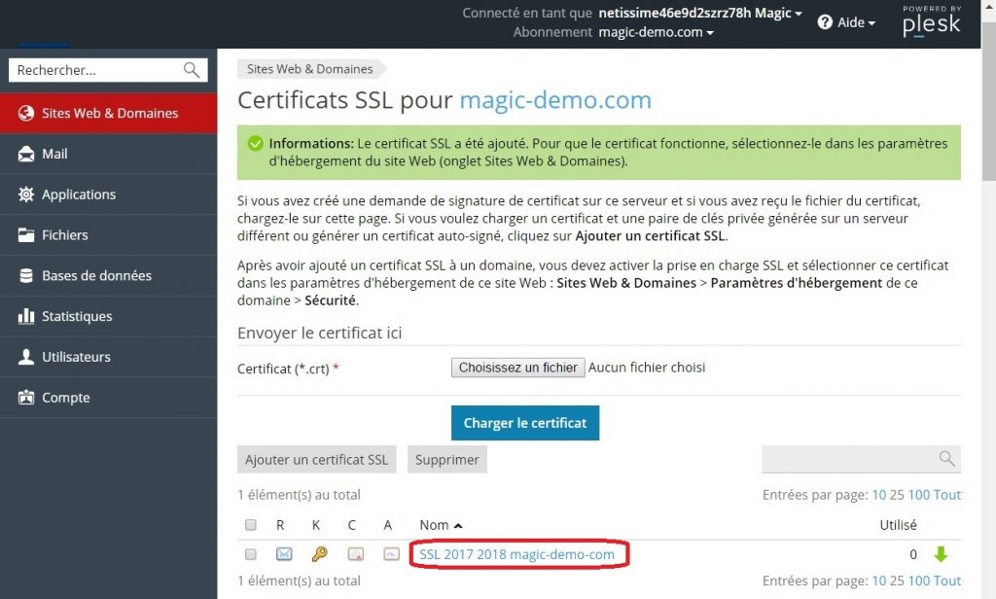Show 100 entries per page in bottom pager
The height and width of the screenshot is (599, 996).
pos(918,581)
